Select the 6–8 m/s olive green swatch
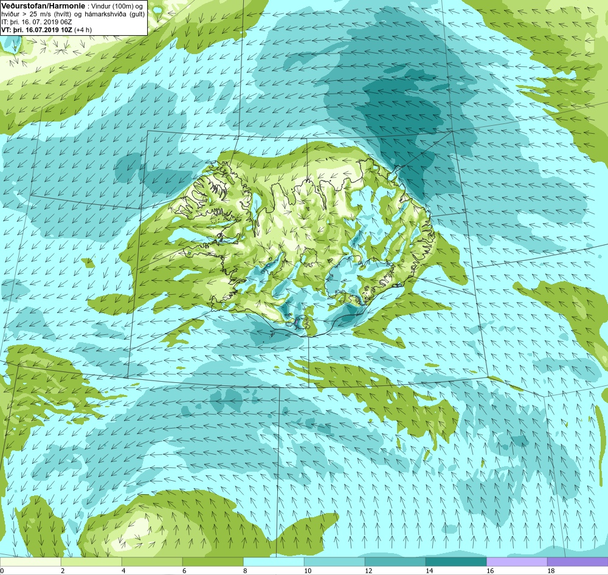Screen dimensions: 608x575 tap(213, 562)
